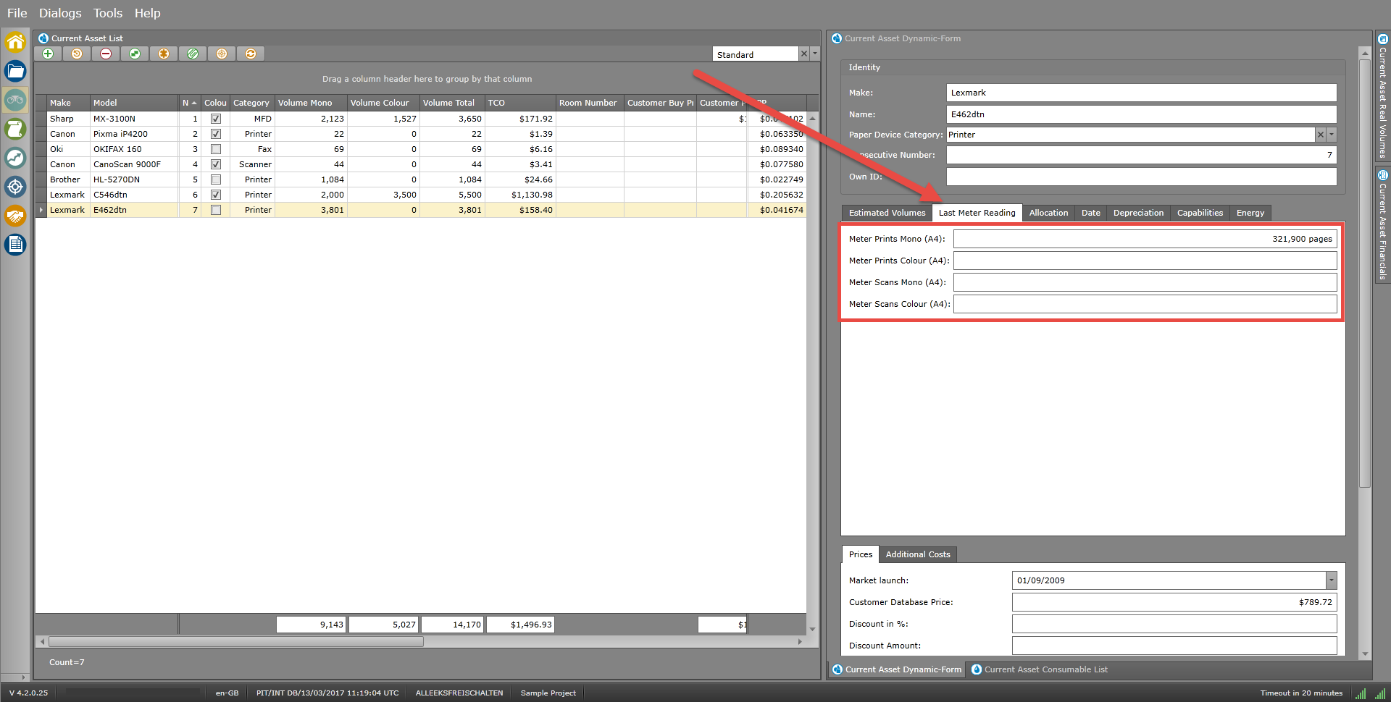Click the right signal strength bars in status bar
1391x702 pixels.
click(1381, 693)
